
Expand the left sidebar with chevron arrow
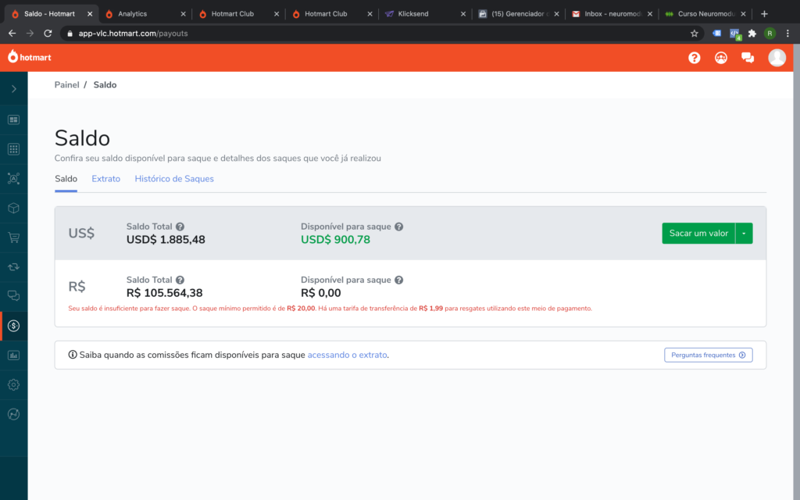tap(13, 89)
